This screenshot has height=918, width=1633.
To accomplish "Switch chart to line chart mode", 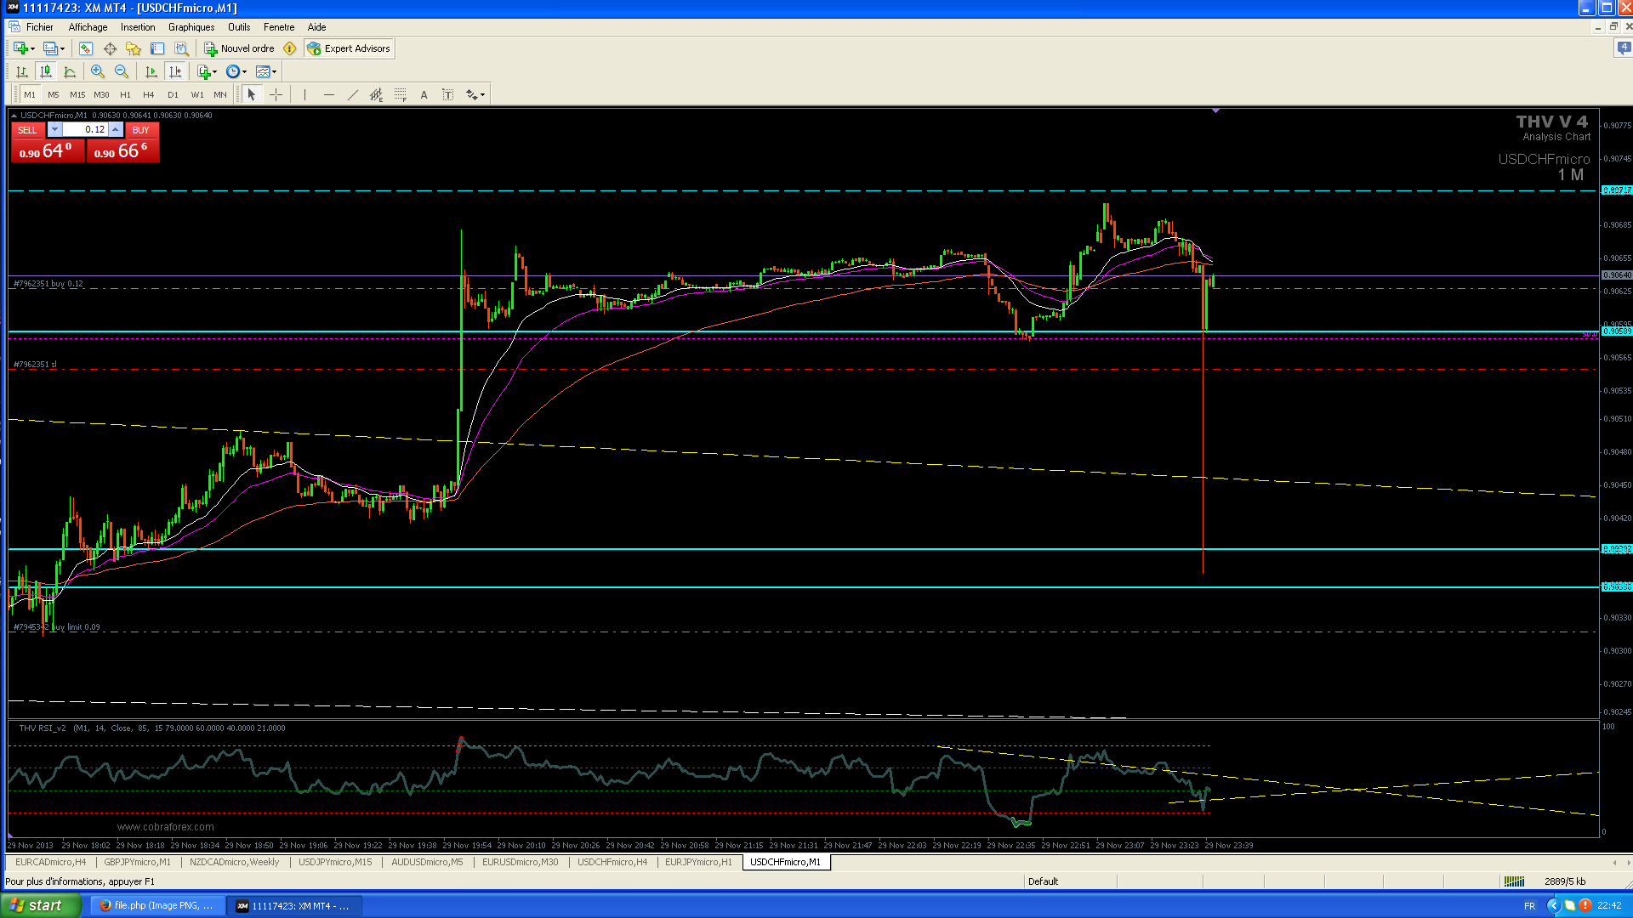I will point(70,71).
